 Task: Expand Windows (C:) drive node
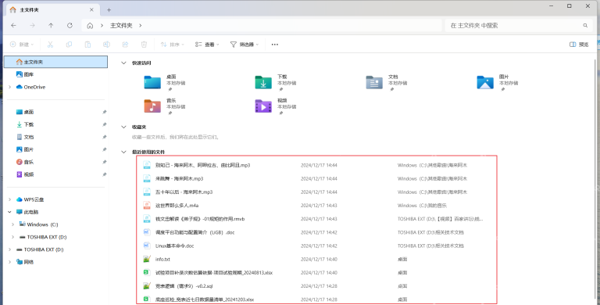tap(13, 224)
